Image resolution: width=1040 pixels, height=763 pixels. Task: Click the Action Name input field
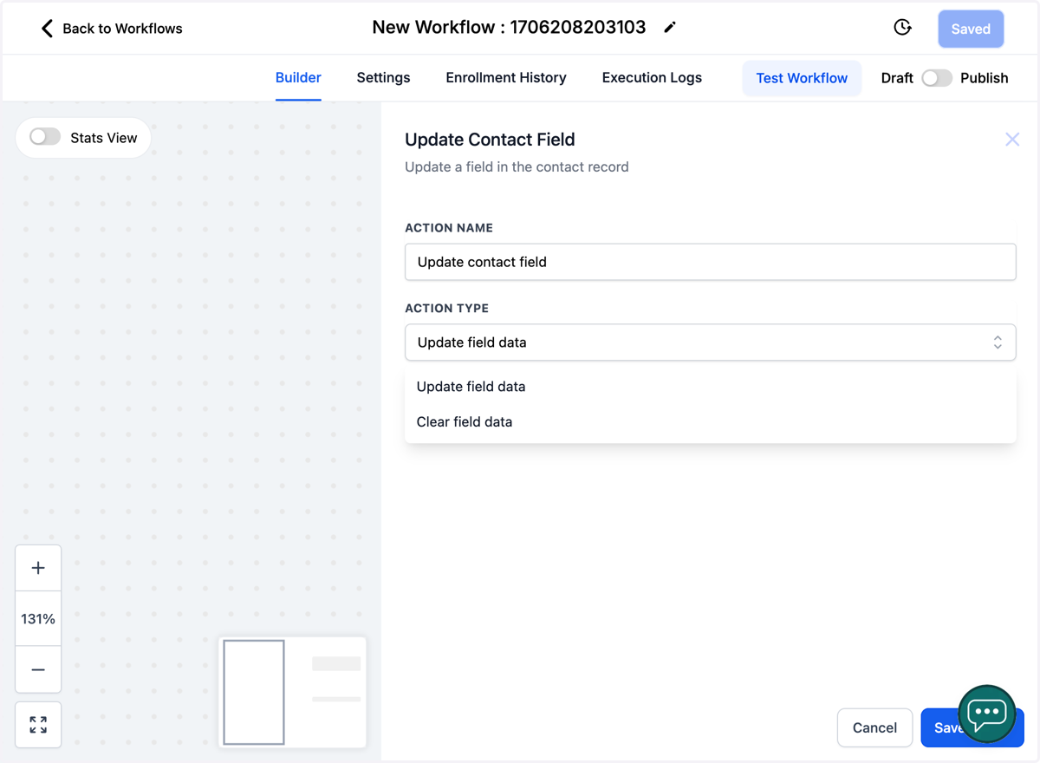(710, 262)
